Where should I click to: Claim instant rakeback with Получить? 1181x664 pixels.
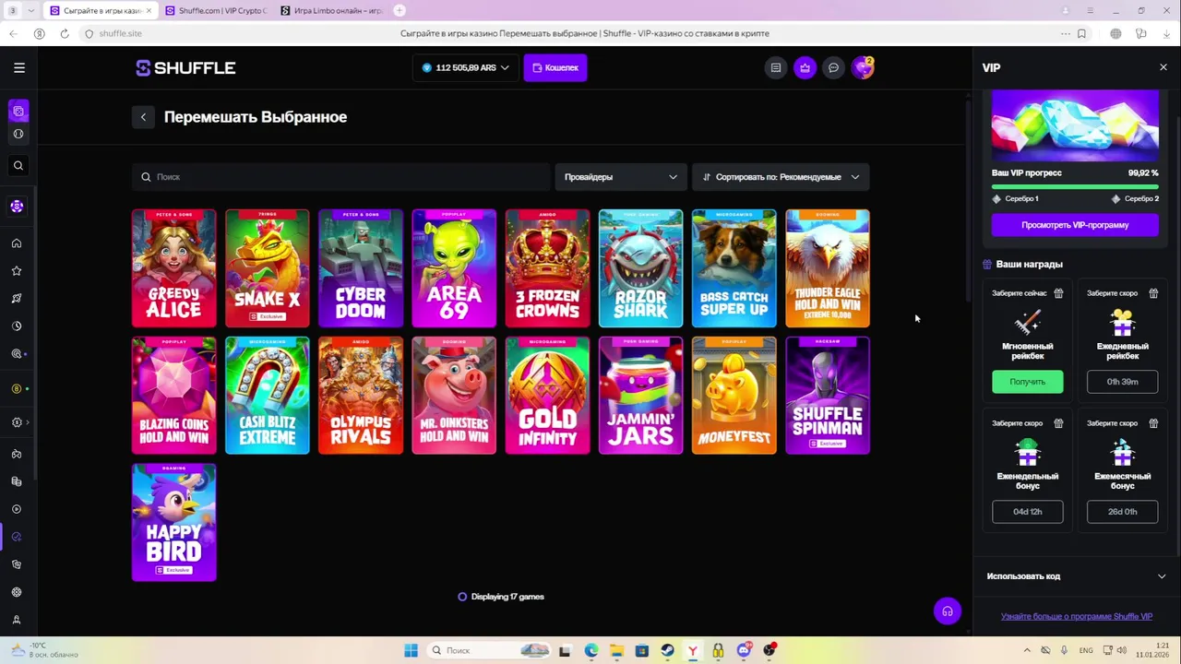pyautogui.click(x=1028, y=382)
